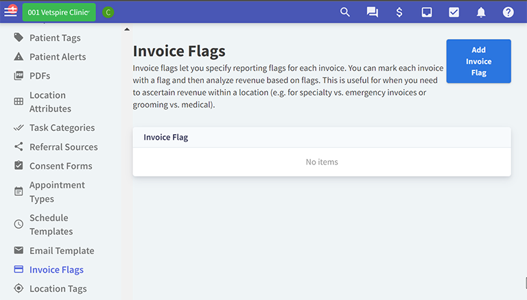Open the tasks checkmark icon
The height and width of the screenshot is (300, 527).
[x=454, y=12]
